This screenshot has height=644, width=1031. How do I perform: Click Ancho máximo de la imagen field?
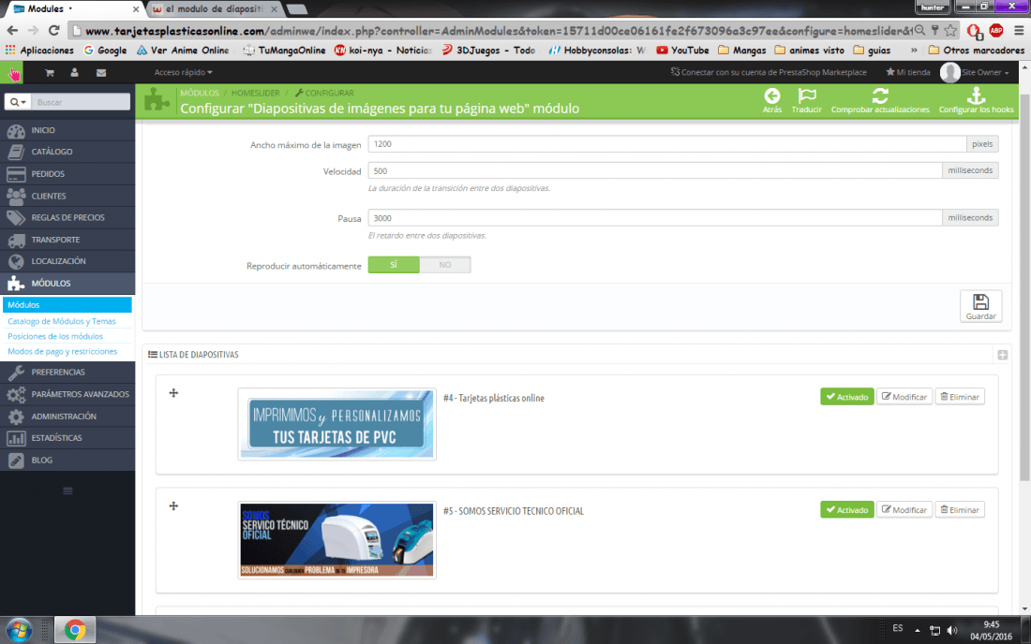coord(666,144)
